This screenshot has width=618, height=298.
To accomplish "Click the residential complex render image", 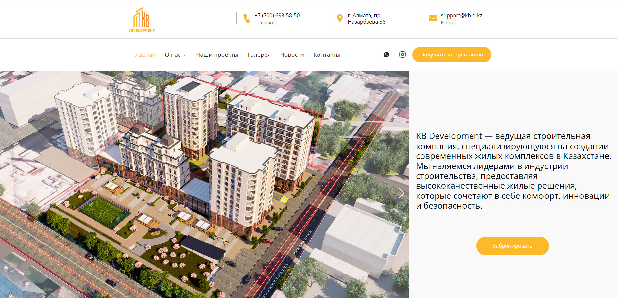I will tap(205, 184).
